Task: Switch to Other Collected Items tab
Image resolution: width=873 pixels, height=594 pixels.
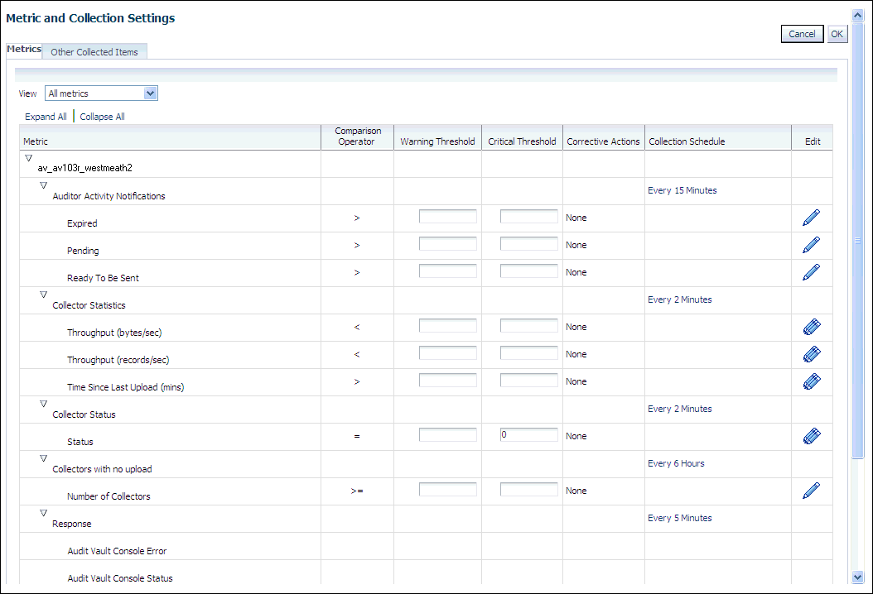Action: click(94, 52)
